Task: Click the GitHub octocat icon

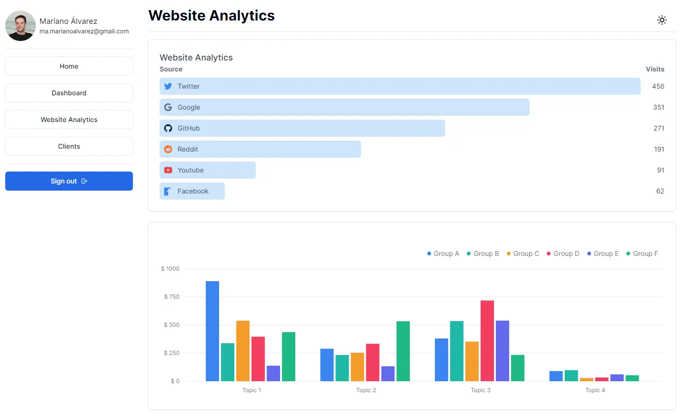Action: point(168,128)
